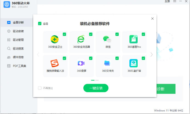Uncheck the 360C盘扩容 checkbox

143,58
